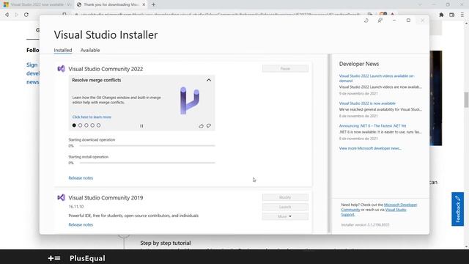Click the Visual Studio Community 2019 version 16.11.10 text

[x=76, y=207]
